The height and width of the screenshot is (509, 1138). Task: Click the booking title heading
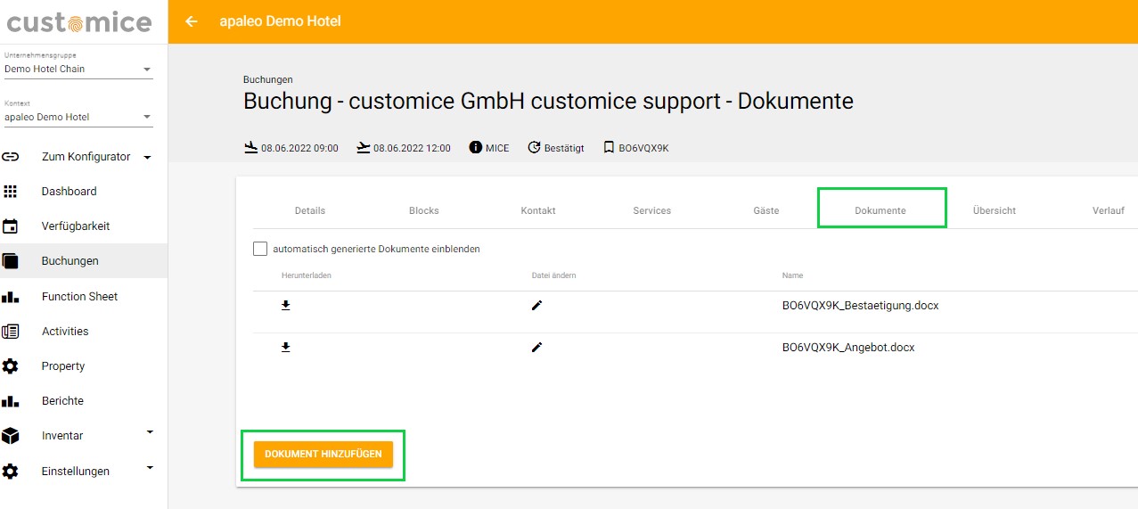[548, 101]
